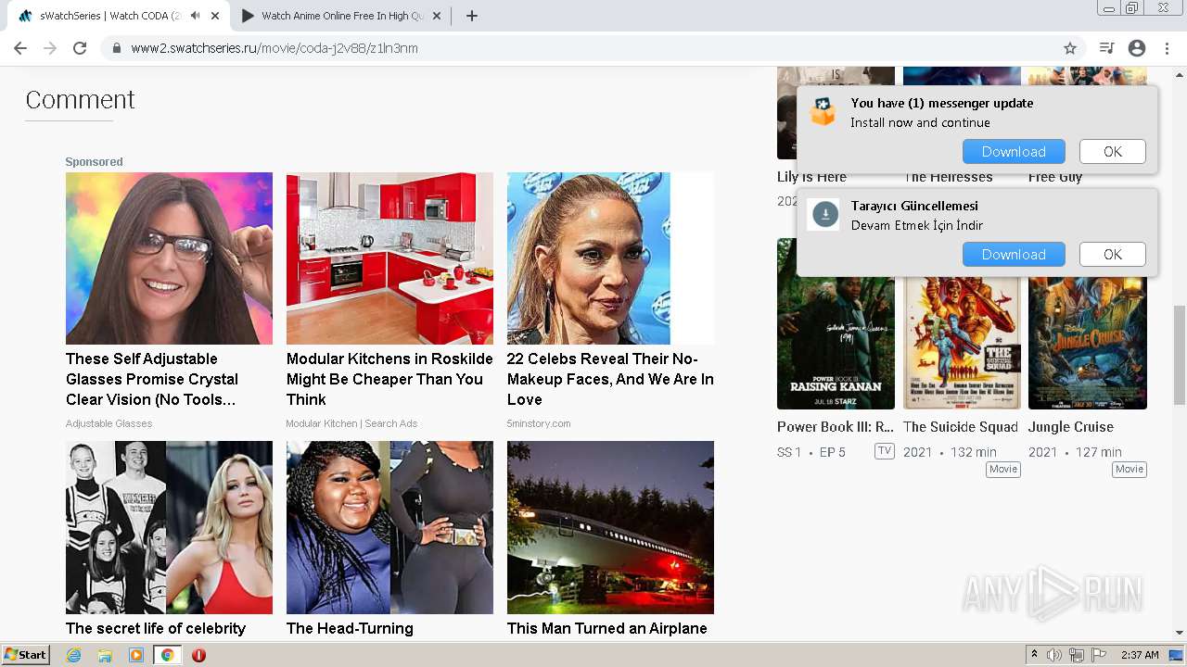1187x667 pixels.
Task: Open the celebrity secret life ad image
Action: [169, 527]
